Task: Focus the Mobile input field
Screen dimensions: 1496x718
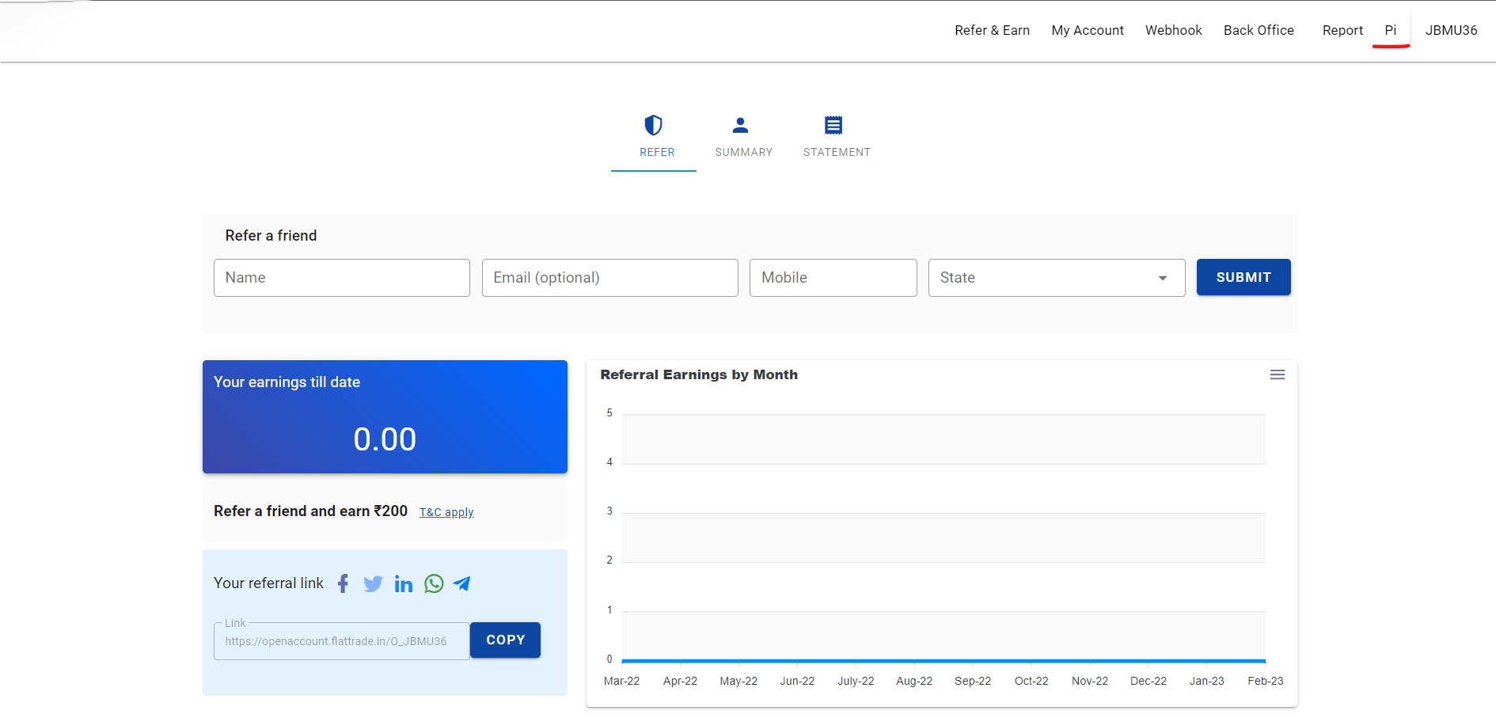Action: (x=833, y=278)
